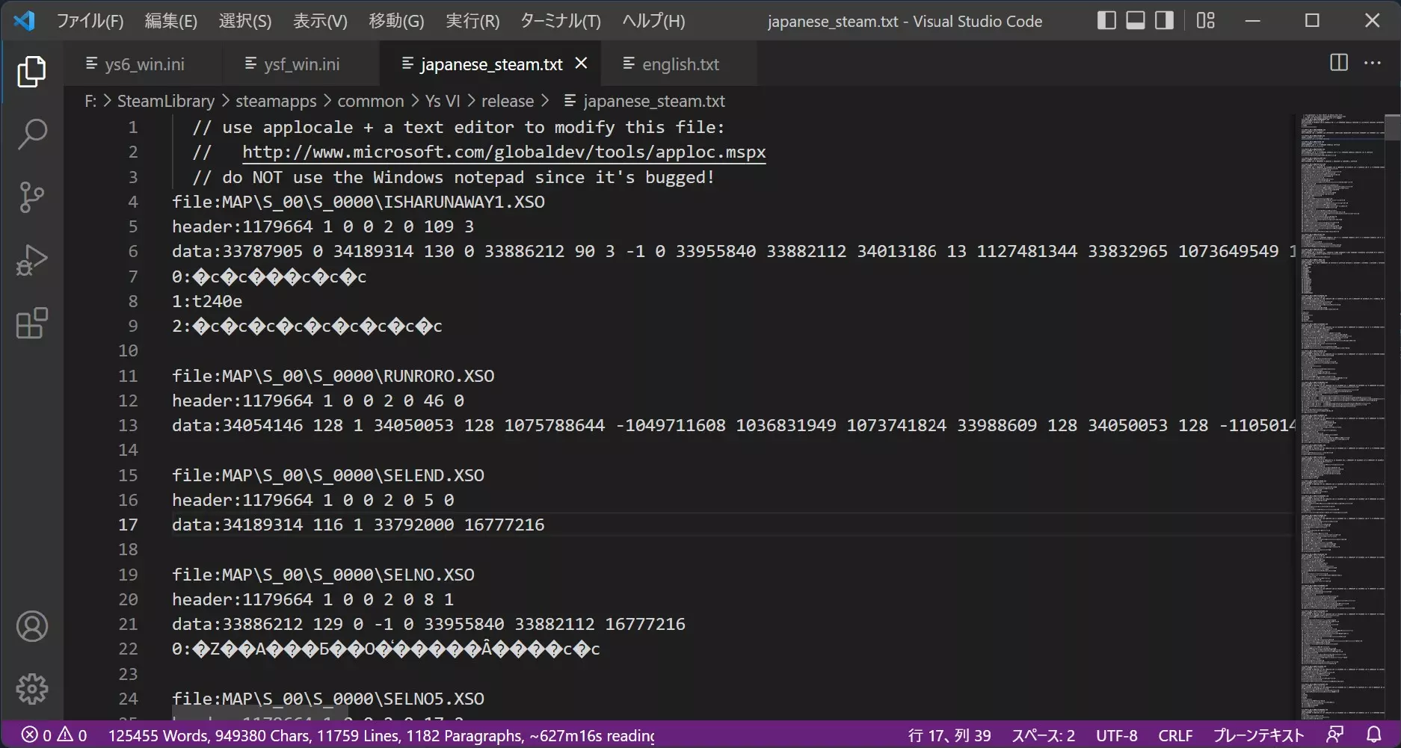Viewport: 1401px width, 748px height.
Task: Open the Extensions view
Action: point(31,324)
